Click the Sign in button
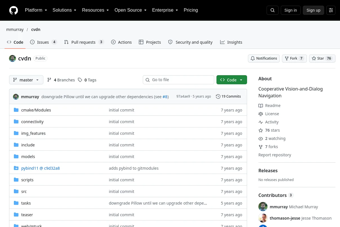The image size is (340, 227). click(x=290, y=10)
